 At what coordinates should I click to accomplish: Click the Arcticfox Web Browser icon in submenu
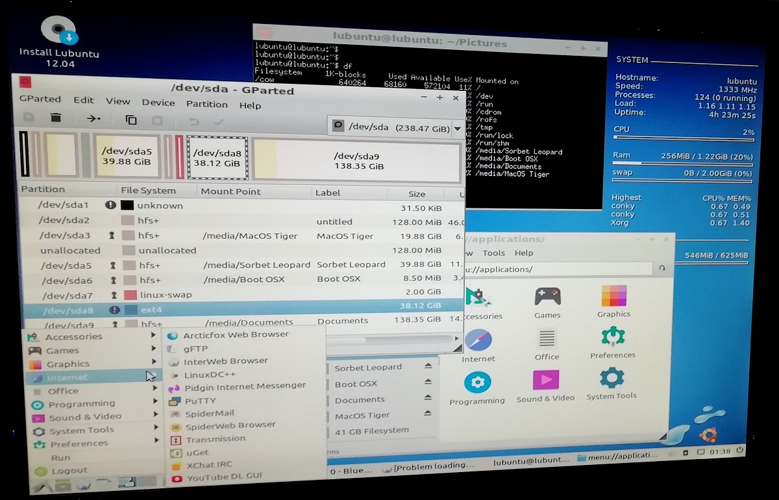[173, 335]
